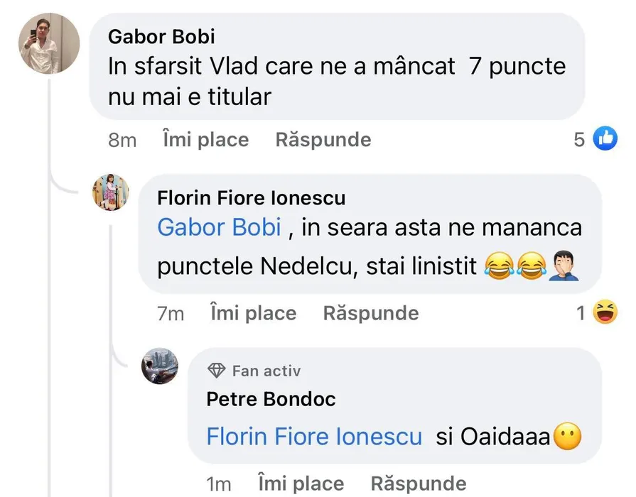Click the blue like reaction icon
The image size is (636, 497).
pyautogui.click(x=605, y=139)
